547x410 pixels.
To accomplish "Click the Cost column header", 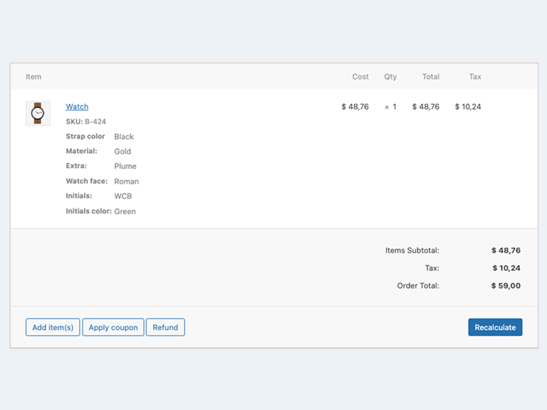I will click(360, 77).
